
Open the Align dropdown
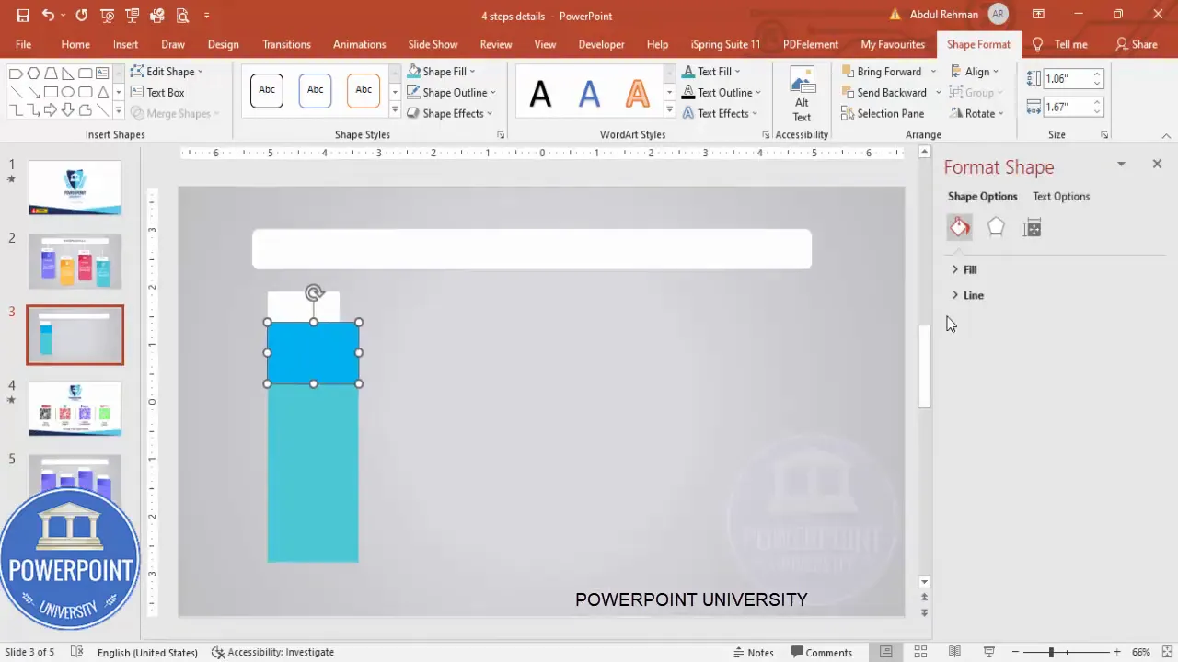click(x=976, y=72)
